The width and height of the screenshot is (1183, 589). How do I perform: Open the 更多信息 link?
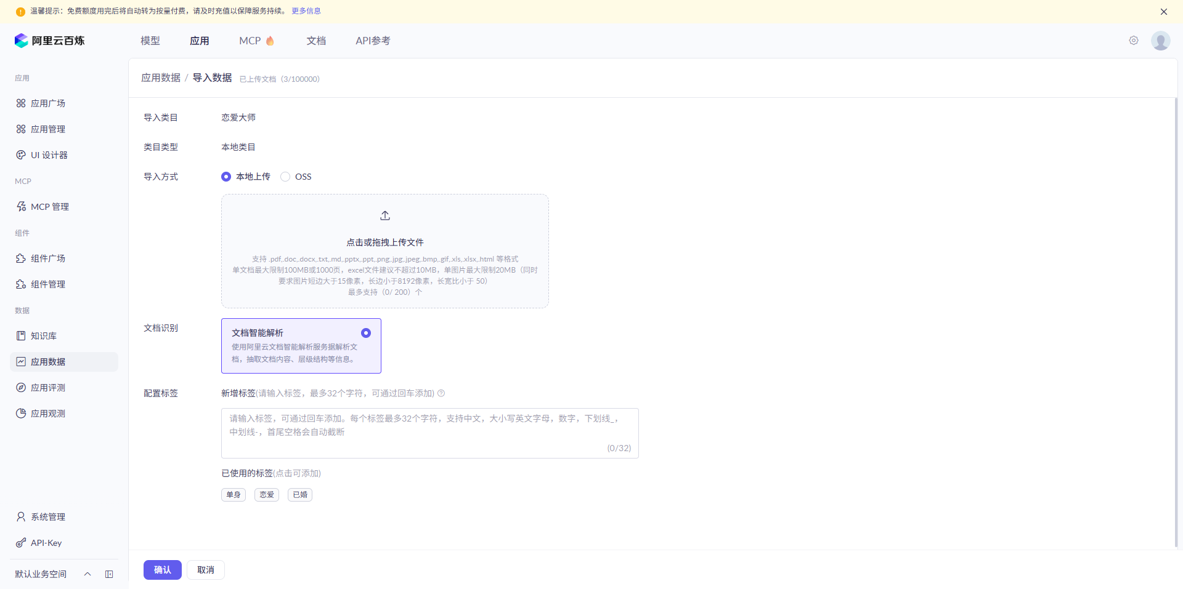click(306, 11)
